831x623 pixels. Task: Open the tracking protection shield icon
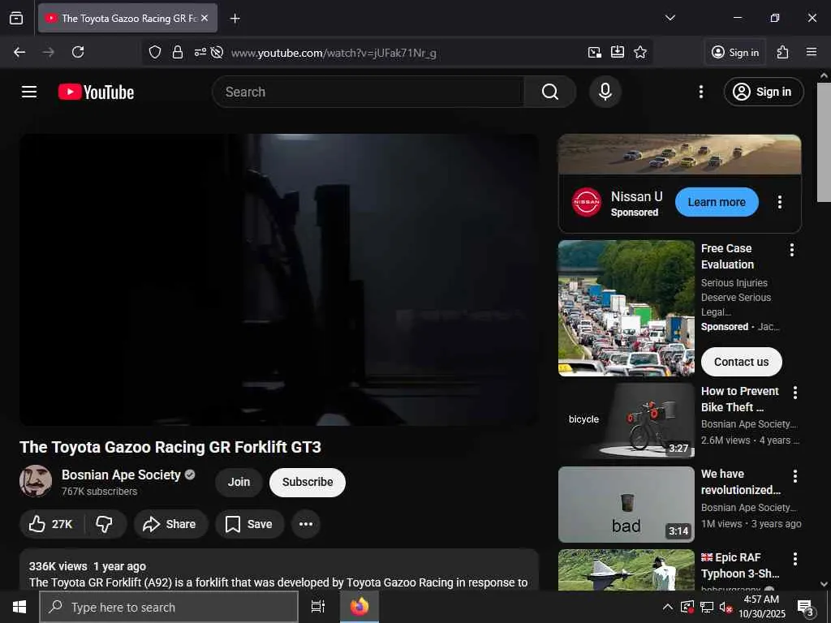coord(155,52)
